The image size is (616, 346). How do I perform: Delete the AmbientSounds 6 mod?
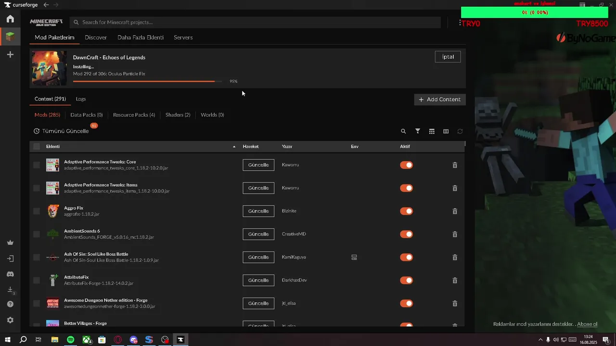click(x=455, y=234)
